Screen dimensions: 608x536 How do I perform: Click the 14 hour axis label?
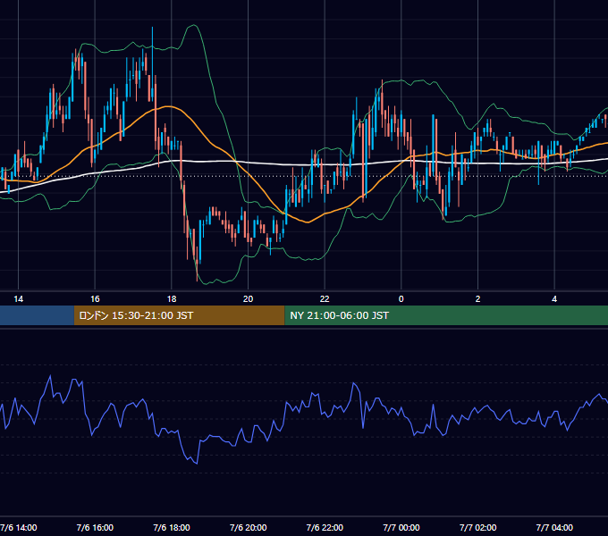tap(18, 299)
